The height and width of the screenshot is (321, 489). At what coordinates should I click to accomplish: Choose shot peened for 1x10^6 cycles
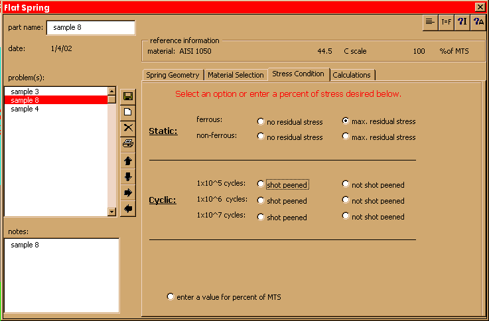pyautogui.click(x=261, y=200)
